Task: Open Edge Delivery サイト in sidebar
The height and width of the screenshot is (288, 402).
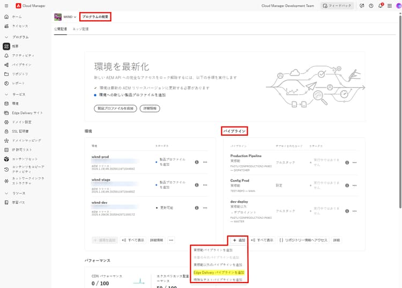Action: pos(27,113)
